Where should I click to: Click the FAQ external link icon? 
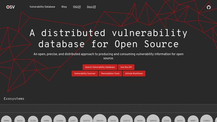point(79,7)
